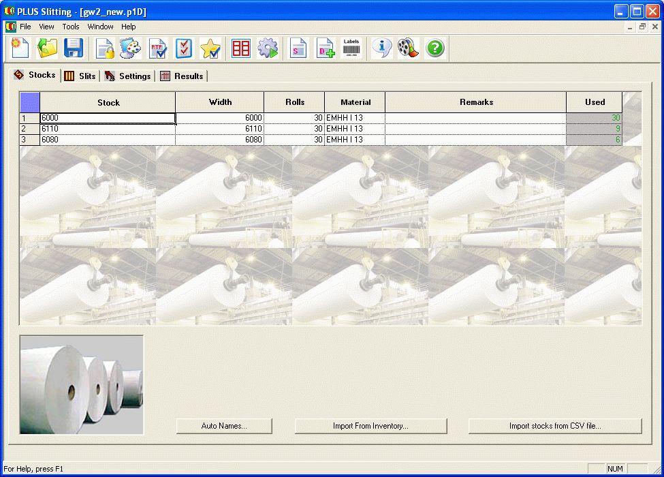664x477 pixels.
Task: Open the Window menu
Action: pyautogui.click(x=100, y=27)
